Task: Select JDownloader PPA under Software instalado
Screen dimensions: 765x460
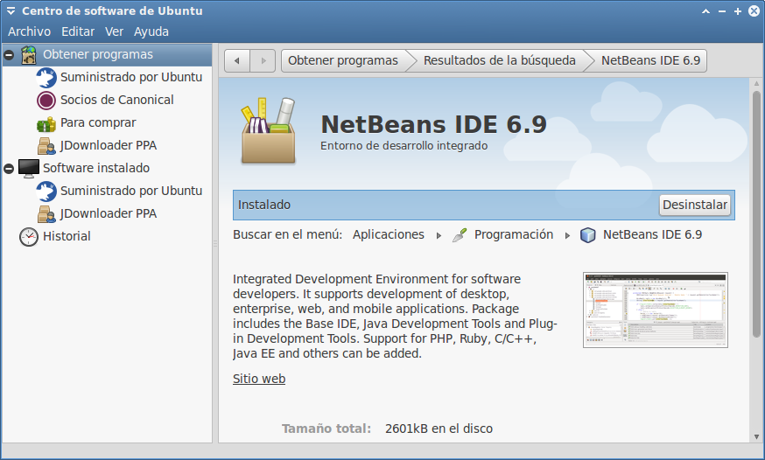Action: [x=109, y=214]
